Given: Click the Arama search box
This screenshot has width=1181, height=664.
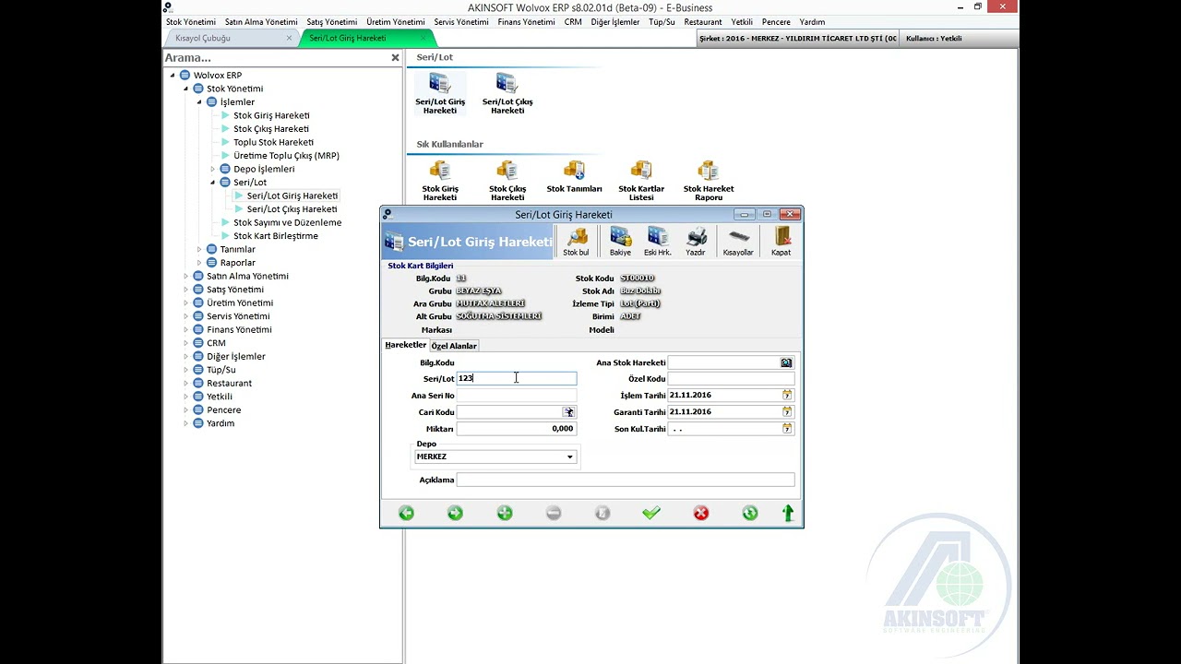Looking at the screenshot, I should (x=276, y=57).
